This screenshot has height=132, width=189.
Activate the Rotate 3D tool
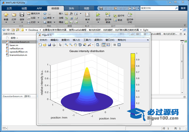click(x=80, y=45)
